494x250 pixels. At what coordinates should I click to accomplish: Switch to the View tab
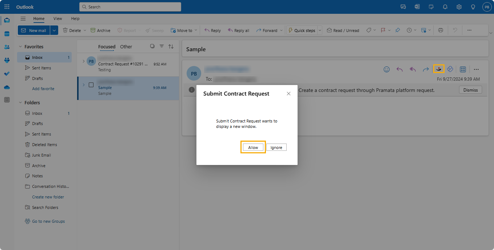[x=57, y=19]
